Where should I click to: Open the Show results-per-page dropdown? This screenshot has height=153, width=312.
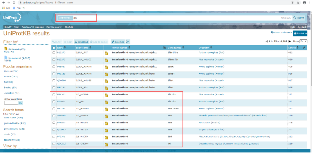click(303, 41)
